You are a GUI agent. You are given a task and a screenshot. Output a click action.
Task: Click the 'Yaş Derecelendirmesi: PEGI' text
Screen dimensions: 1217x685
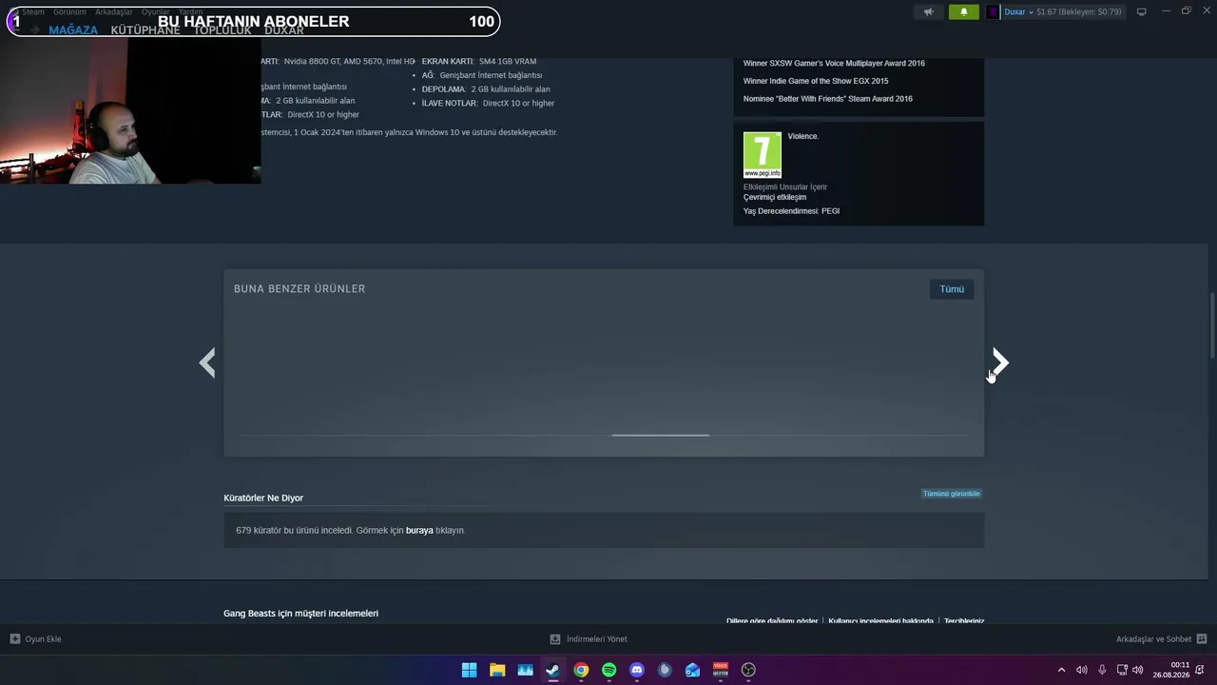792,211
